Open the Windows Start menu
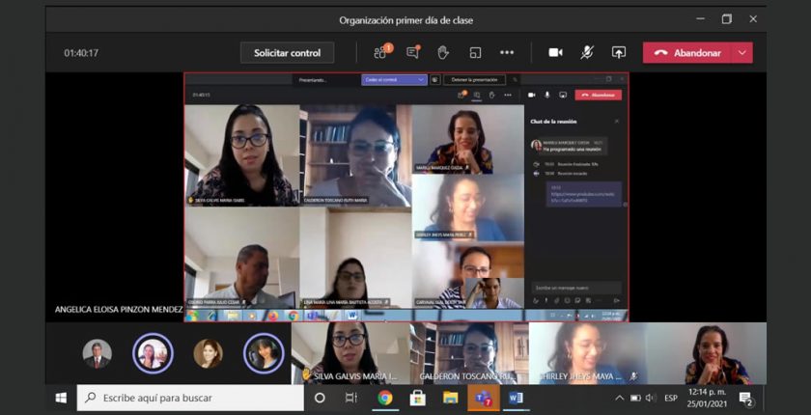 click(61, 398)
